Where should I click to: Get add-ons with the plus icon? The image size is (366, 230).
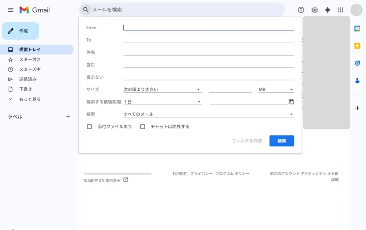357,108
